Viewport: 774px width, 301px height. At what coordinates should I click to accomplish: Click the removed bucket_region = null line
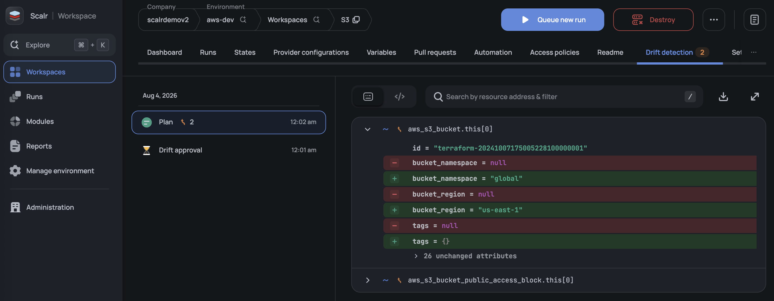570,195
